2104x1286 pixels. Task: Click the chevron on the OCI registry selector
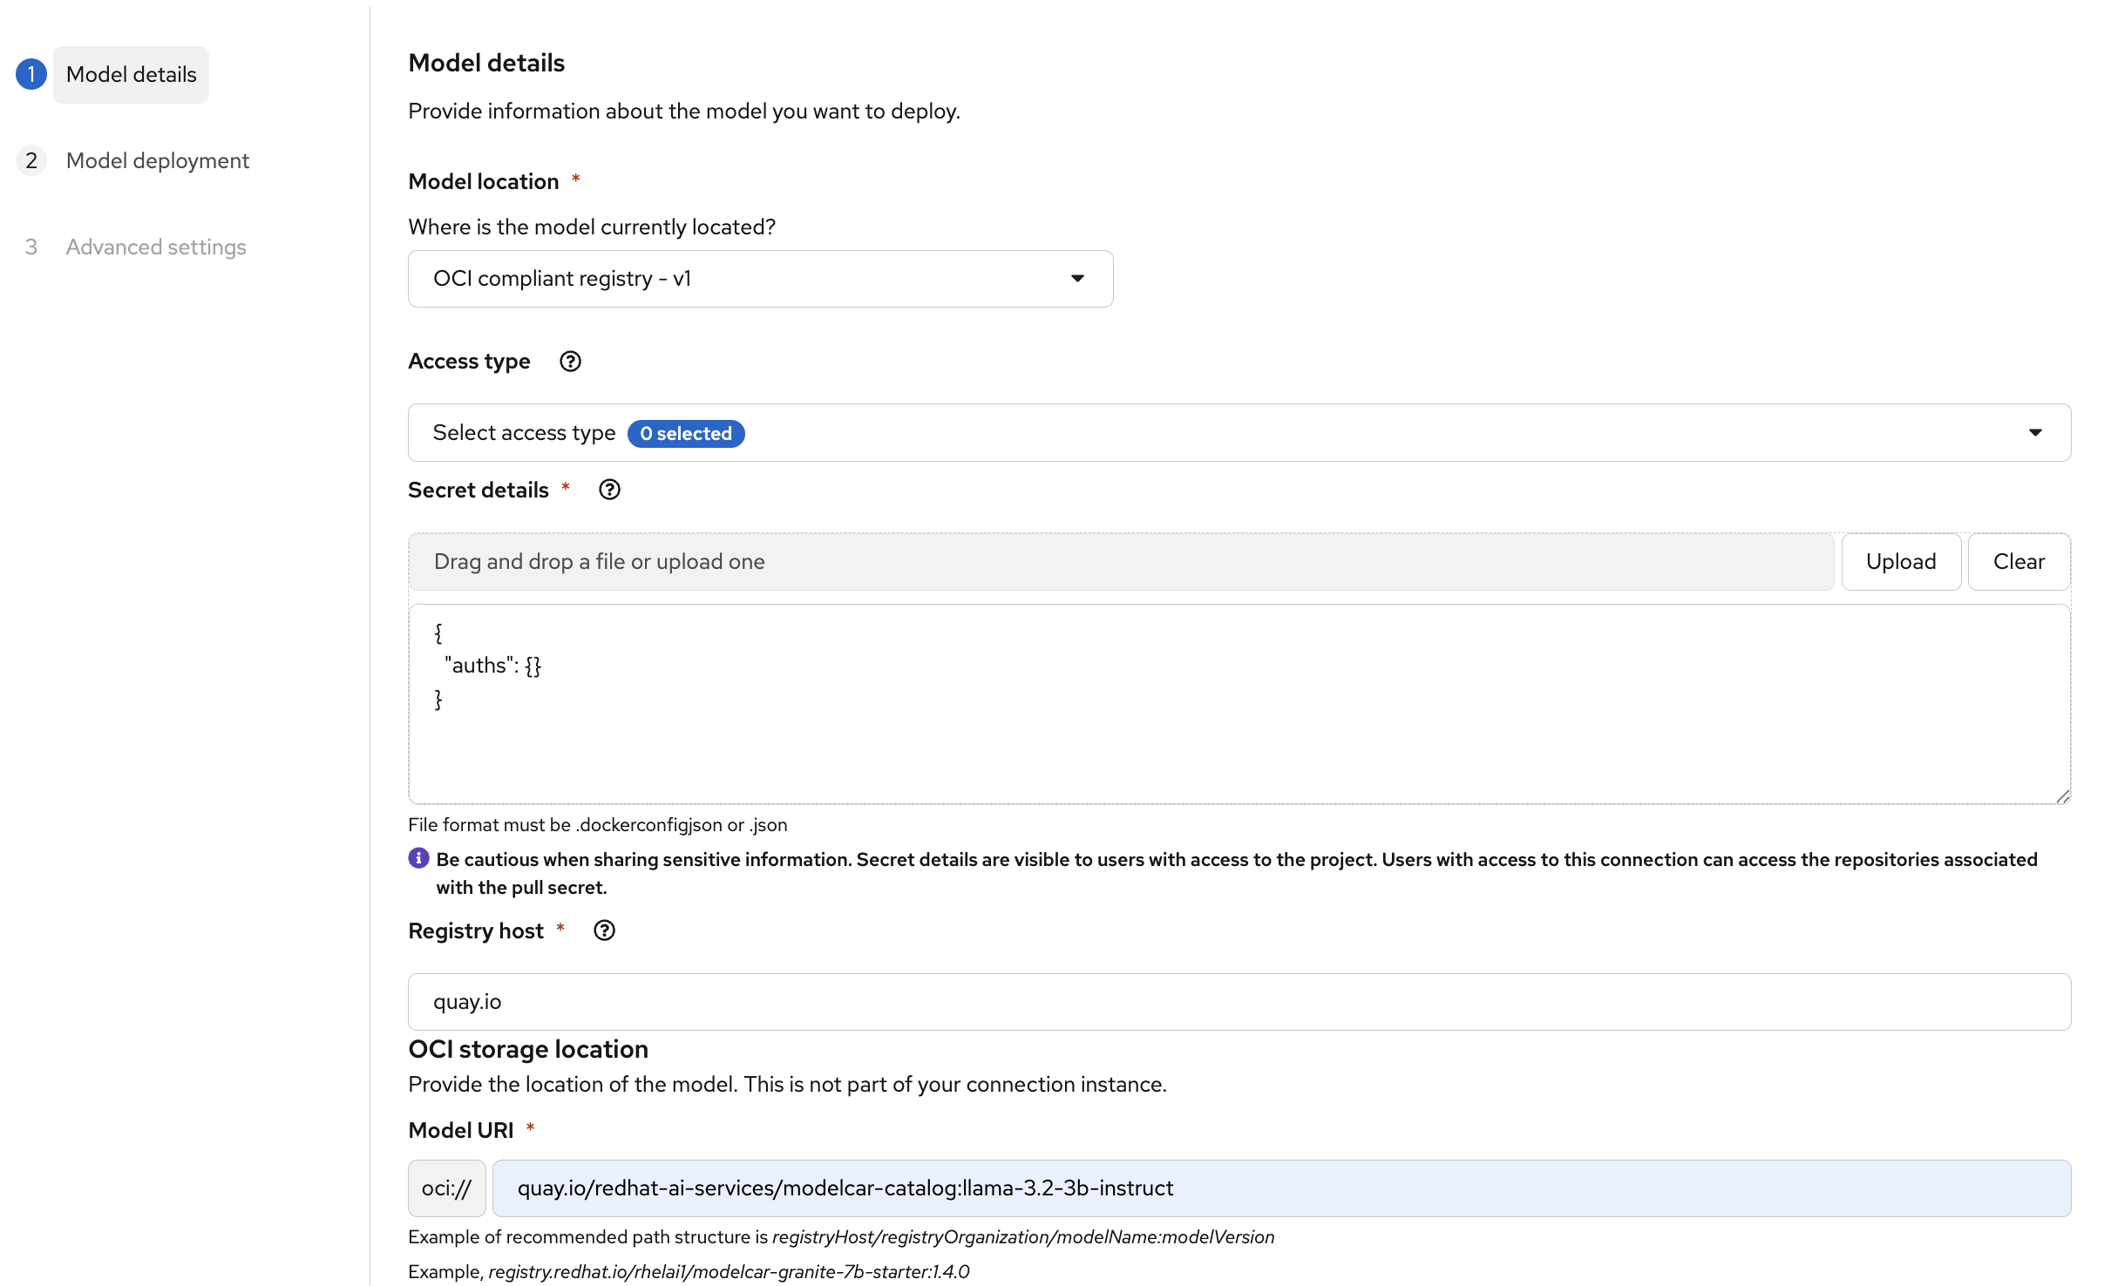[1078, 278]
